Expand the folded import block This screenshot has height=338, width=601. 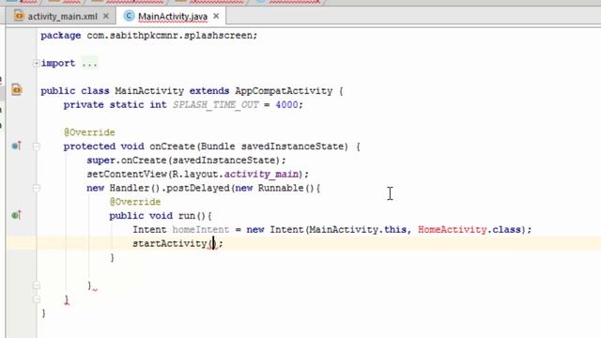tap(36, 63)
